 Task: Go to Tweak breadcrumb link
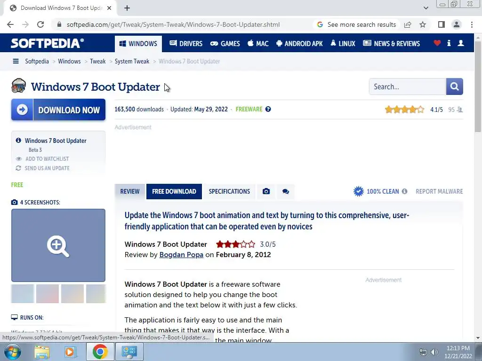click(98, 62)
